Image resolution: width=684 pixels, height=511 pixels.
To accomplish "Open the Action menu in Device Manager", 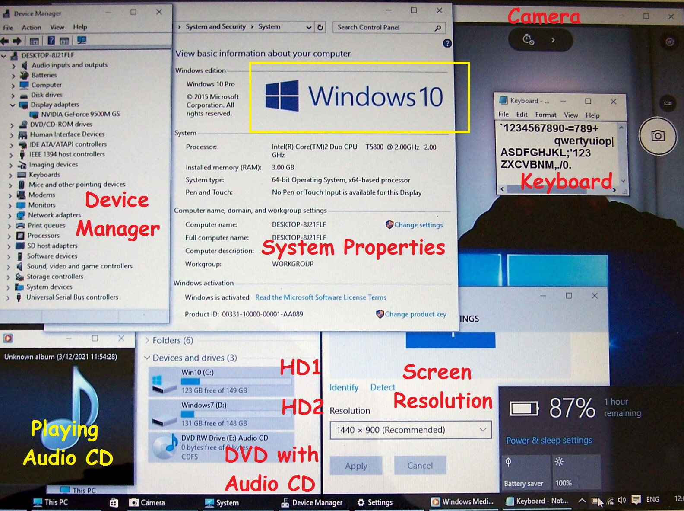I will [x=32, y=28].
